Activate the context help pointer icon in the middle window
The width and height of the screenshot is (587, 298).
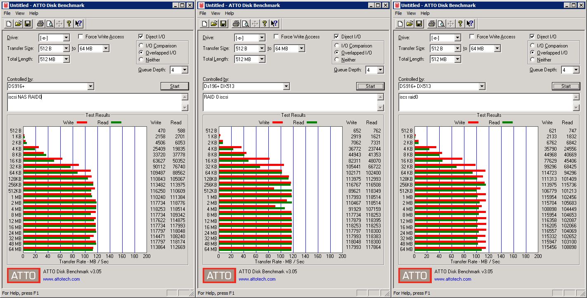pyautogui.click(x=274, y=24)
